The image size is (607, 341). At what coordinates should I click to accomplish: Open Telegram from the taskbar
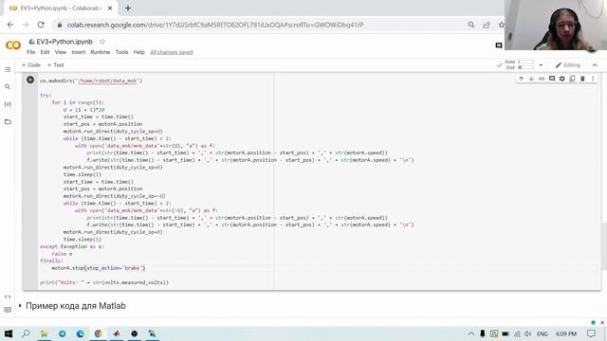pyautogui.click(x=62, y=333)
